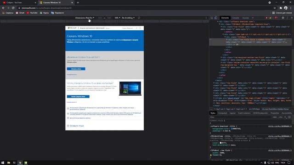Image resolution: width=294 pixels, height=165 pixels.
Task: Select the Layout pane tab
Action: click(232, 113)
